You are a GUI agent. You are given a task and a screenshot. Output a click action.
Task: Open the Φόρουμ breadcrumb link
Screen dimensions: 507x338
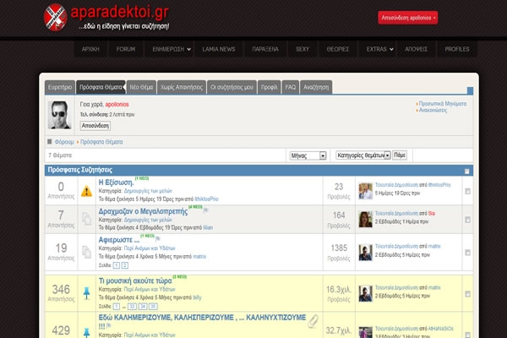click(64, 142)
